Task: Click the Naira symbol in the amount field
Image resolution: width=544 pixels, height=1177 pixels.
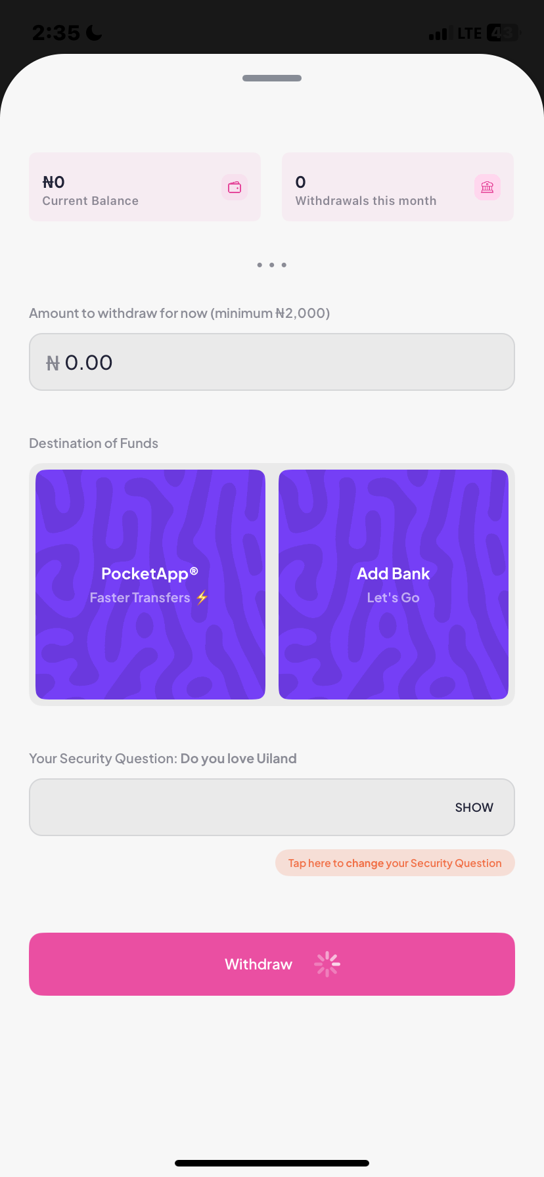Action: tap(53, 363)
